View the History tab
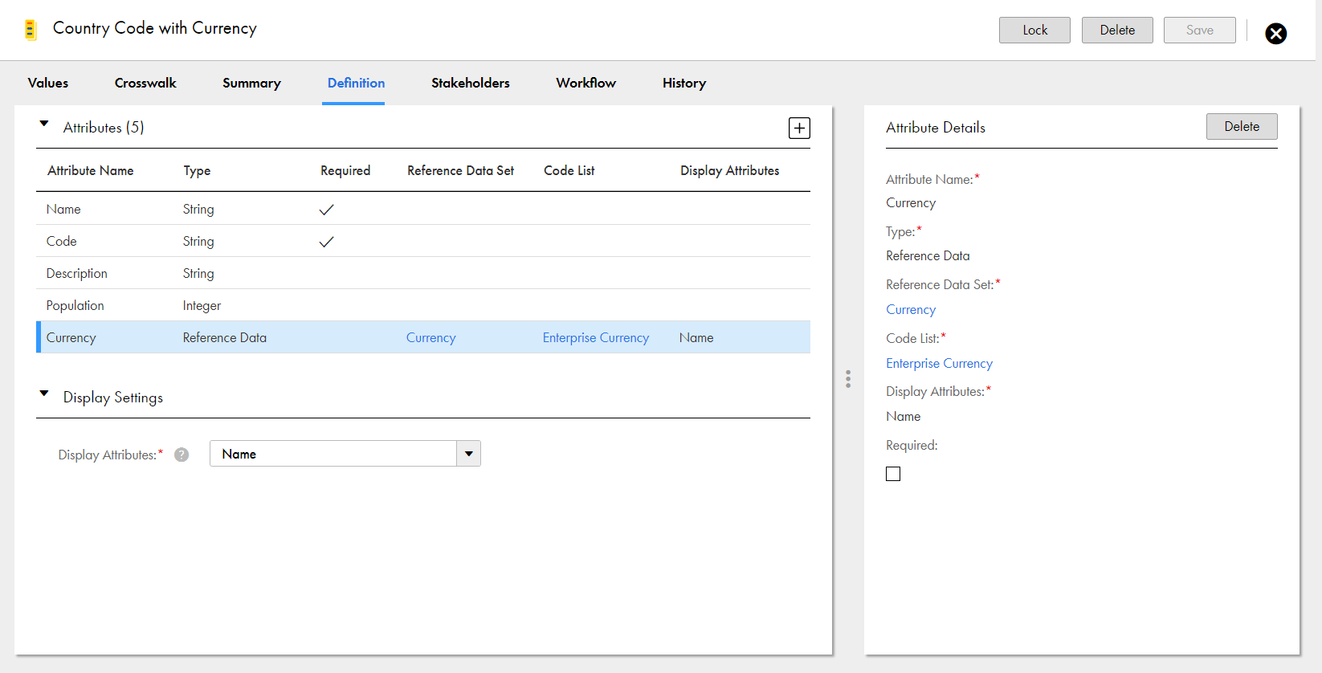 pos(684,83)
